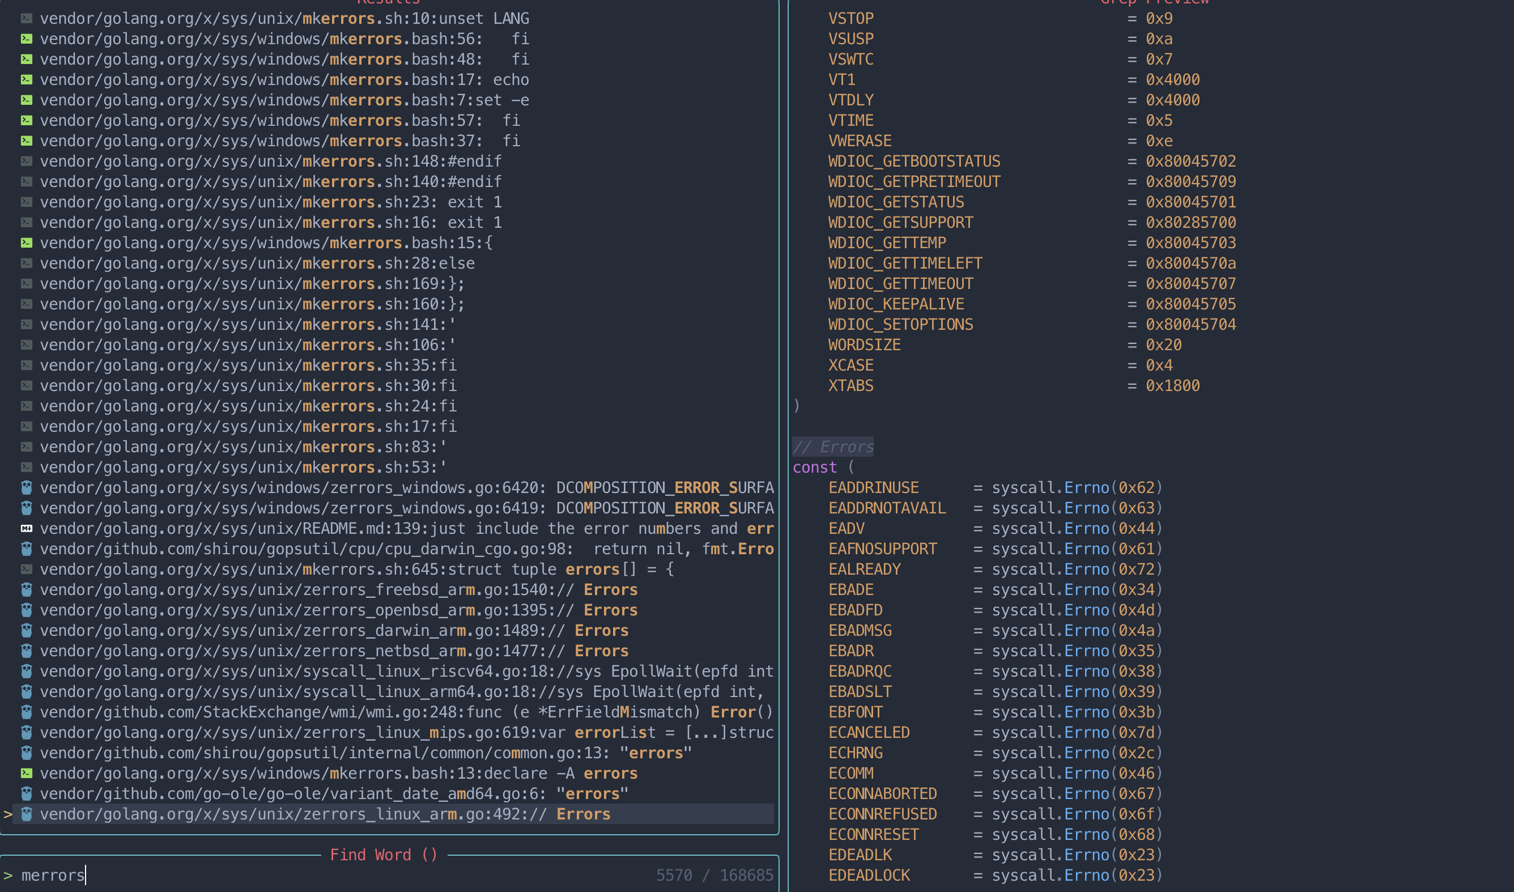
Task: Click the gopher icon for variant_date_amd64.go:6
Action: click(27, 793)
